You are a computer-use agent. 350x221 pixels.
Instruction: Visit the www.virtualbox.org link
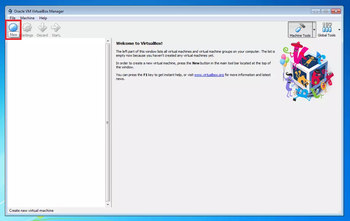(x=209, y=75)
